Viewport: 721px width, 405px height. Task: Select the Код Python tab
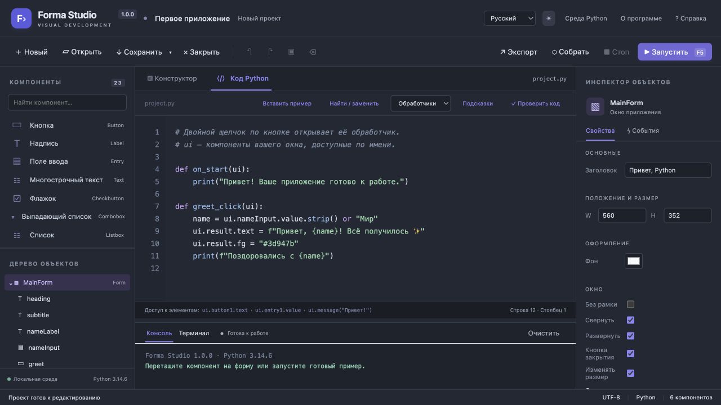[x=243, y=78]
